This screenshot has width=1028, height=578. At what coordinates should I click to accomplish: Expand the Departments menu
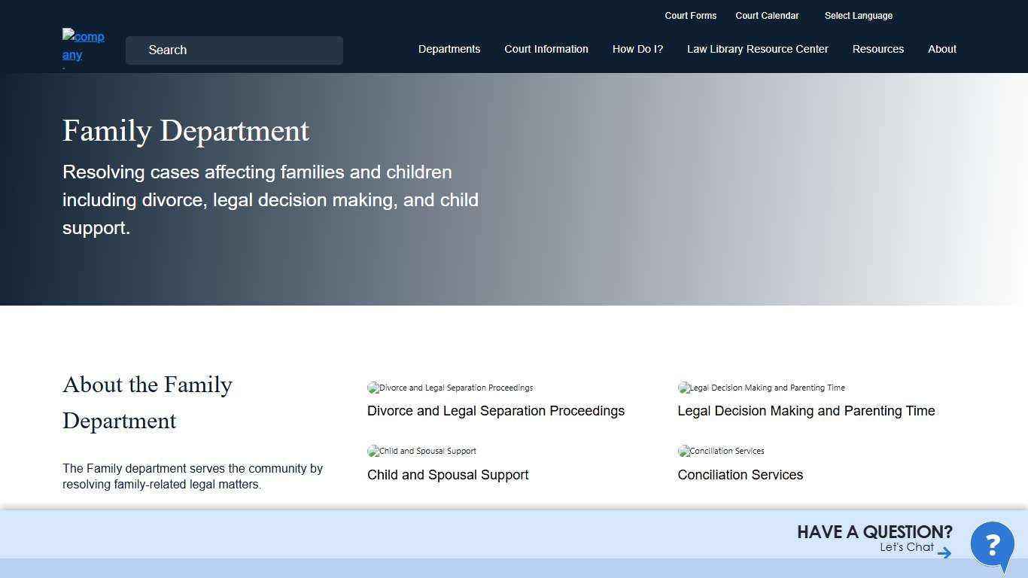449,49
